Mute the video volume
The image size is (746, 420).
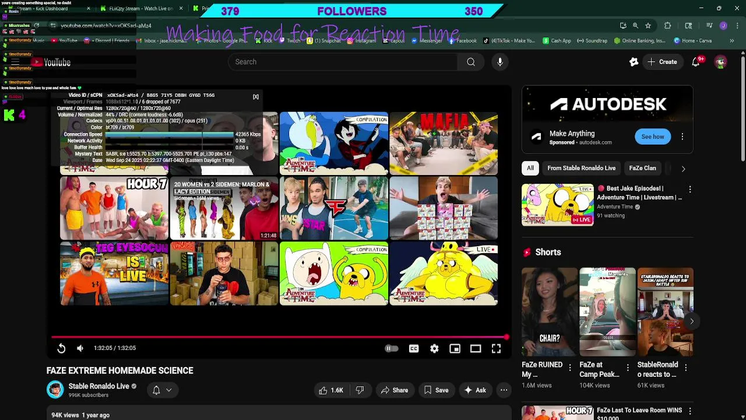[x=80, y=348]
